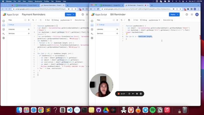Open Finder from the Dock
204x115 pixels.
19,110
